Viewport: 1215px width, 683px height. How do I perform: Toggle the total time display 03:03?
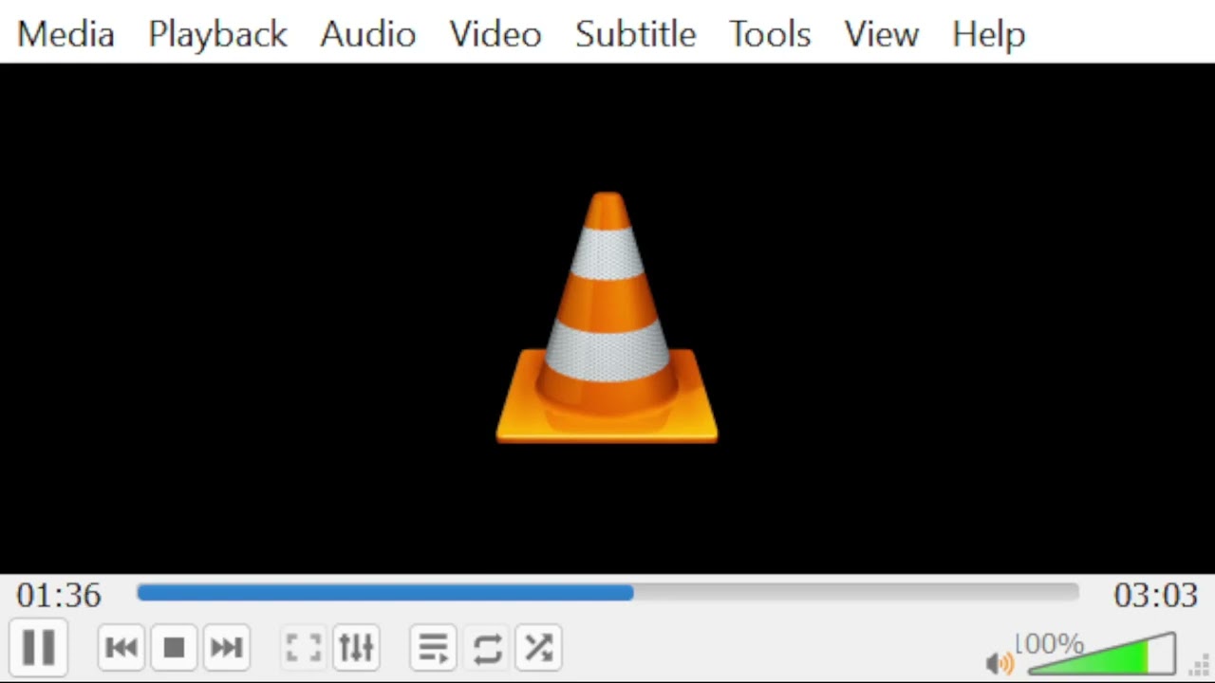pos(1155,595)
